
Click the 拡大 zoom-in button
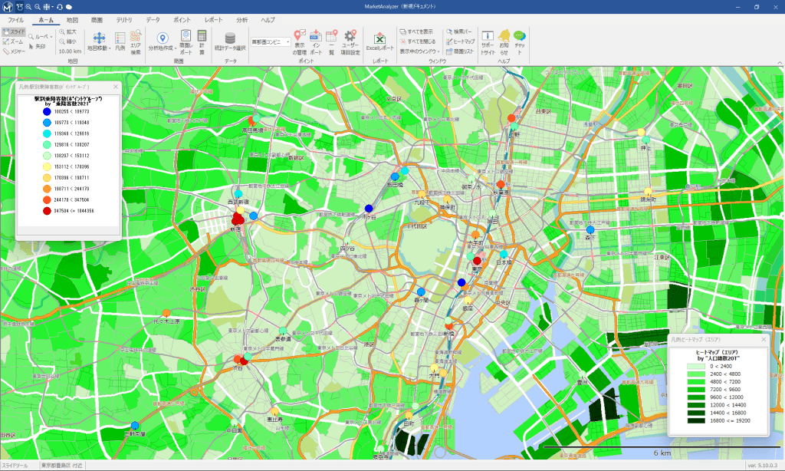pos(67,32)
